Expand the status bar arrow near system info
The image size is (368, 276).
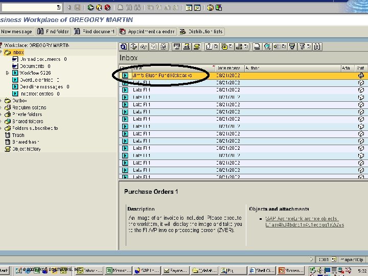click(x=311, y=259)
